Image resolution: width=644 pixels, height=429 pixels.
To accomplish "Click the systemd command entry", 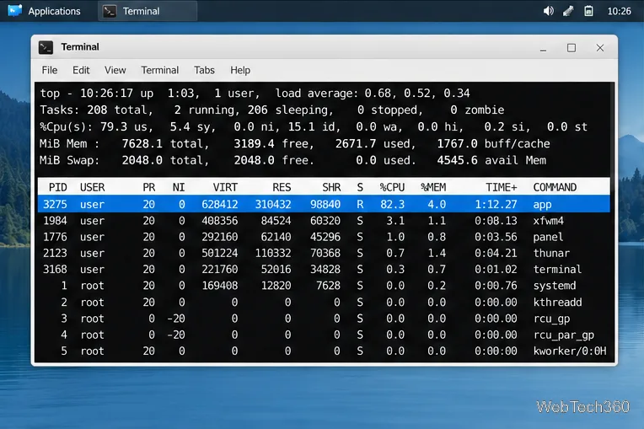I will tap(555, 286).
